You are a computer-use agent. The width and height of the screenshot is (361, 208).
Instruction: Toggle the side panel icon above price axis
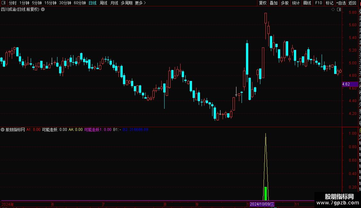(x=339, y=10)
